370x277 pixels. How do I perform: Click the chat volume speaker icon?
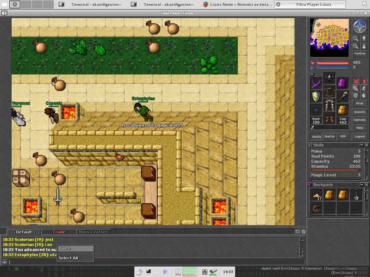[4, 262]
